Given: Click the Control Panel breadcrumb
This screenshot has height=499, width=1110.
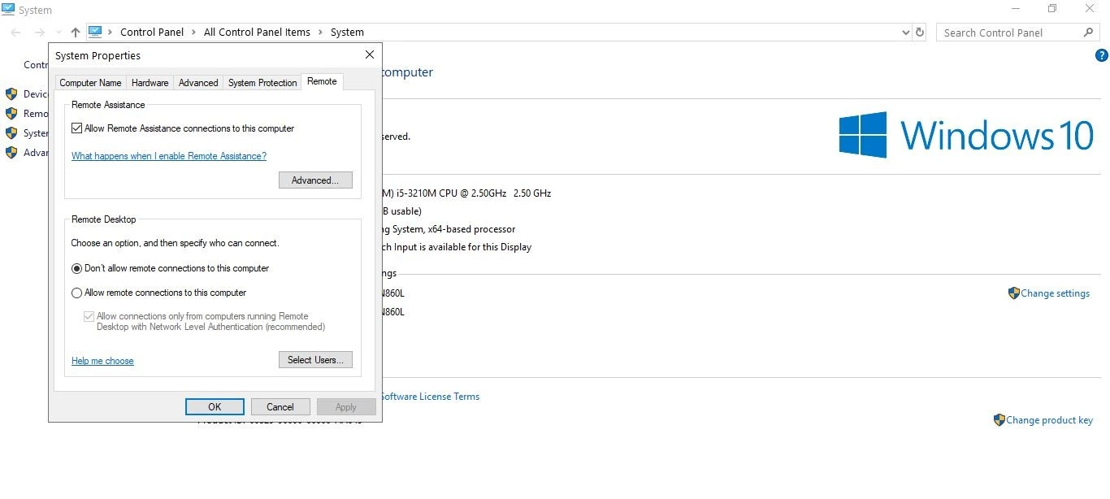Looking at the screenshot, I should point(152,33).
